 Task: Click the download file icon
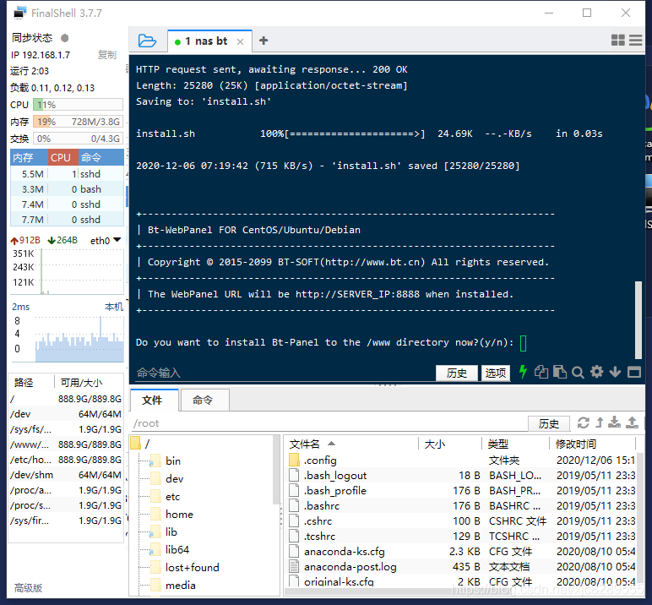[614, 422]
